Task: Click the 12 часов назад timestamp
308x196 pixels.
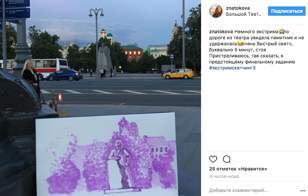Action: tap(224, 177)
